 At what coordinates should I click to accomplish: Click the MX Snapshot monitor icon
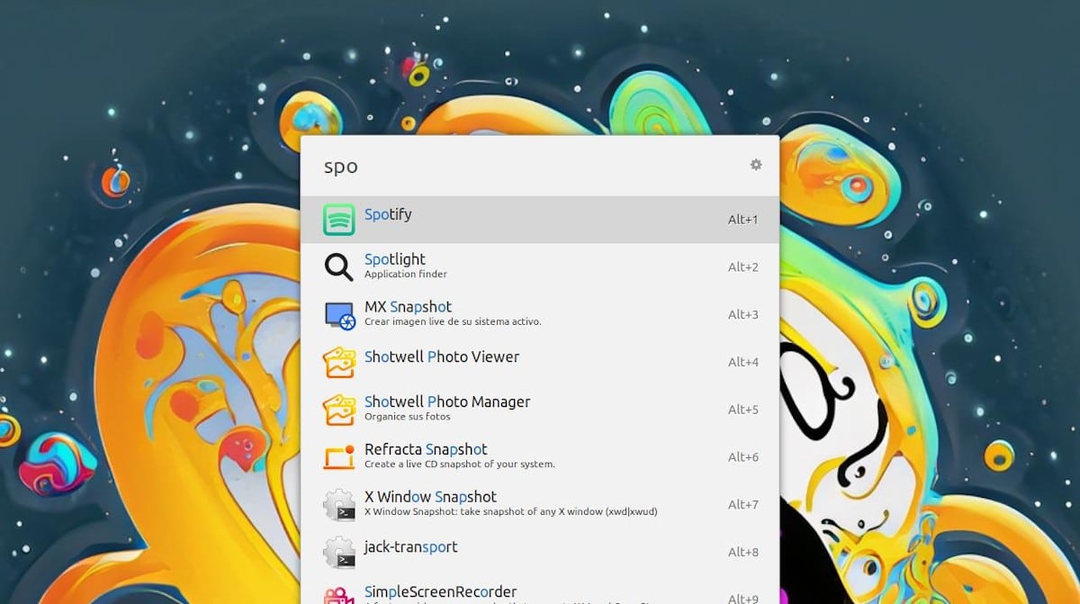(x=339, y=312)
